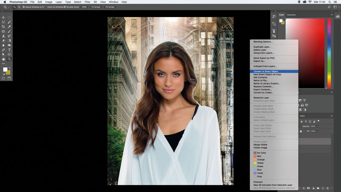341x192 pixels.
Task: Click the Fit Screen button
Action: [96, 7]
